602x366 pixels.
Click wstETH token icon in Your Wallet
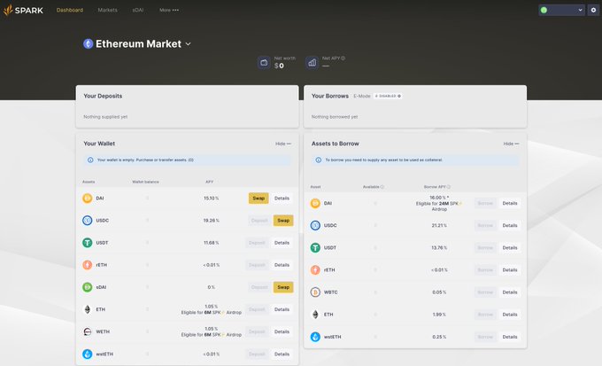(87, 354)
